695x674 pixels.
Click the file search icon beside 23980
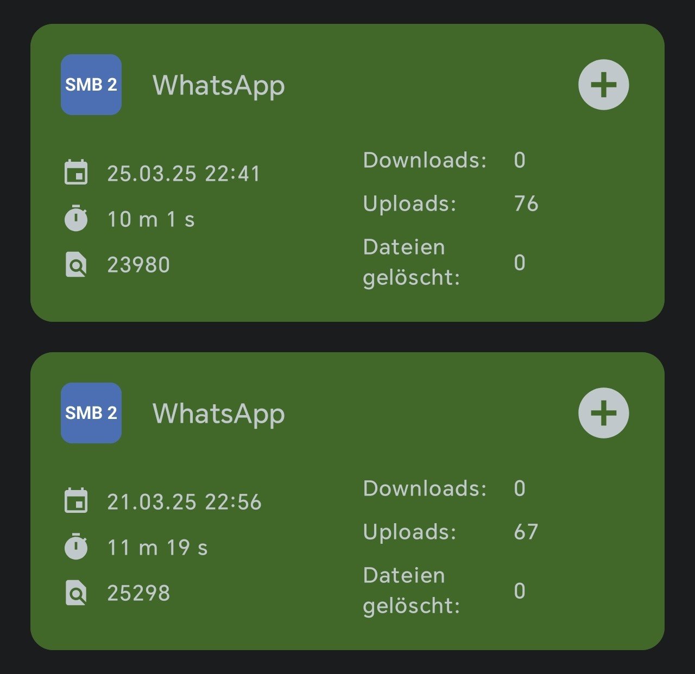76,265
